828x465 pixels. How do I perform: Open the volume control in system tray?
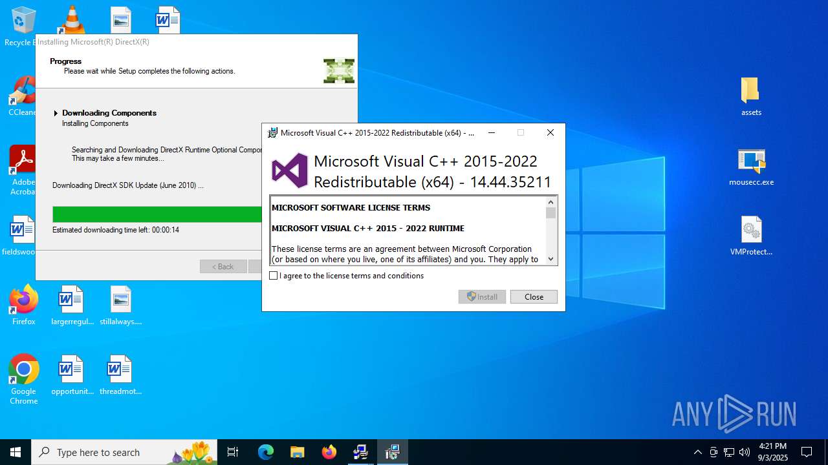coord(745,452)
